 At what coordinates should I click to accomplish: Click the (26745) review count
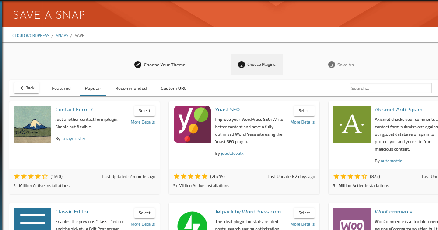(x=217, y=177)
